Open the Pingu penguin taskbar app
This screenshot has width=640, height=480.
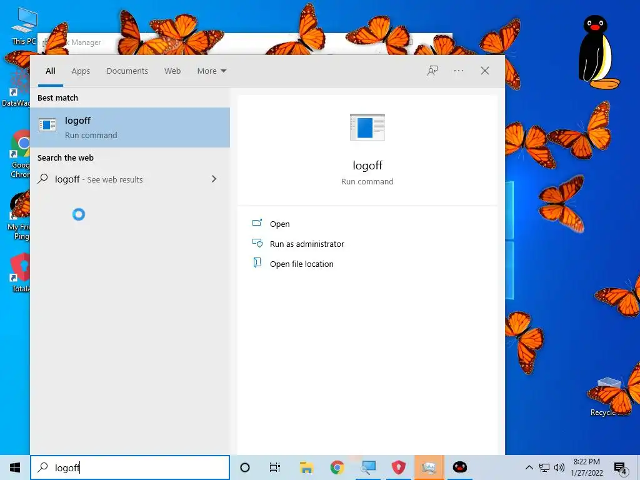(460, 467)
